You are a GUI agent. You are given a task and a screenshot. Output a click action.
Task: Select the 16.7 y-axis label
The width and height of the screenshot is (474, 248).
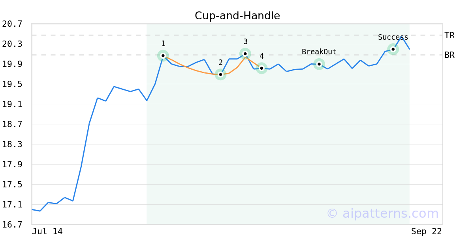(12, 225)
